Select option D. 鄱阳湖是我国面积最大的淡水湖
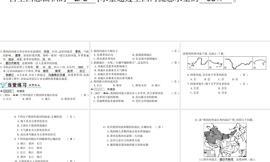270x162 pixels. [x=127, y=145]
